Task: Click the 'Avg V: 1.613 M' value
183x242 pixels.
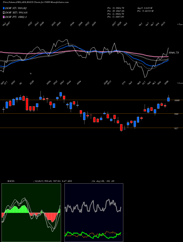Action: [x=145, y=8]
